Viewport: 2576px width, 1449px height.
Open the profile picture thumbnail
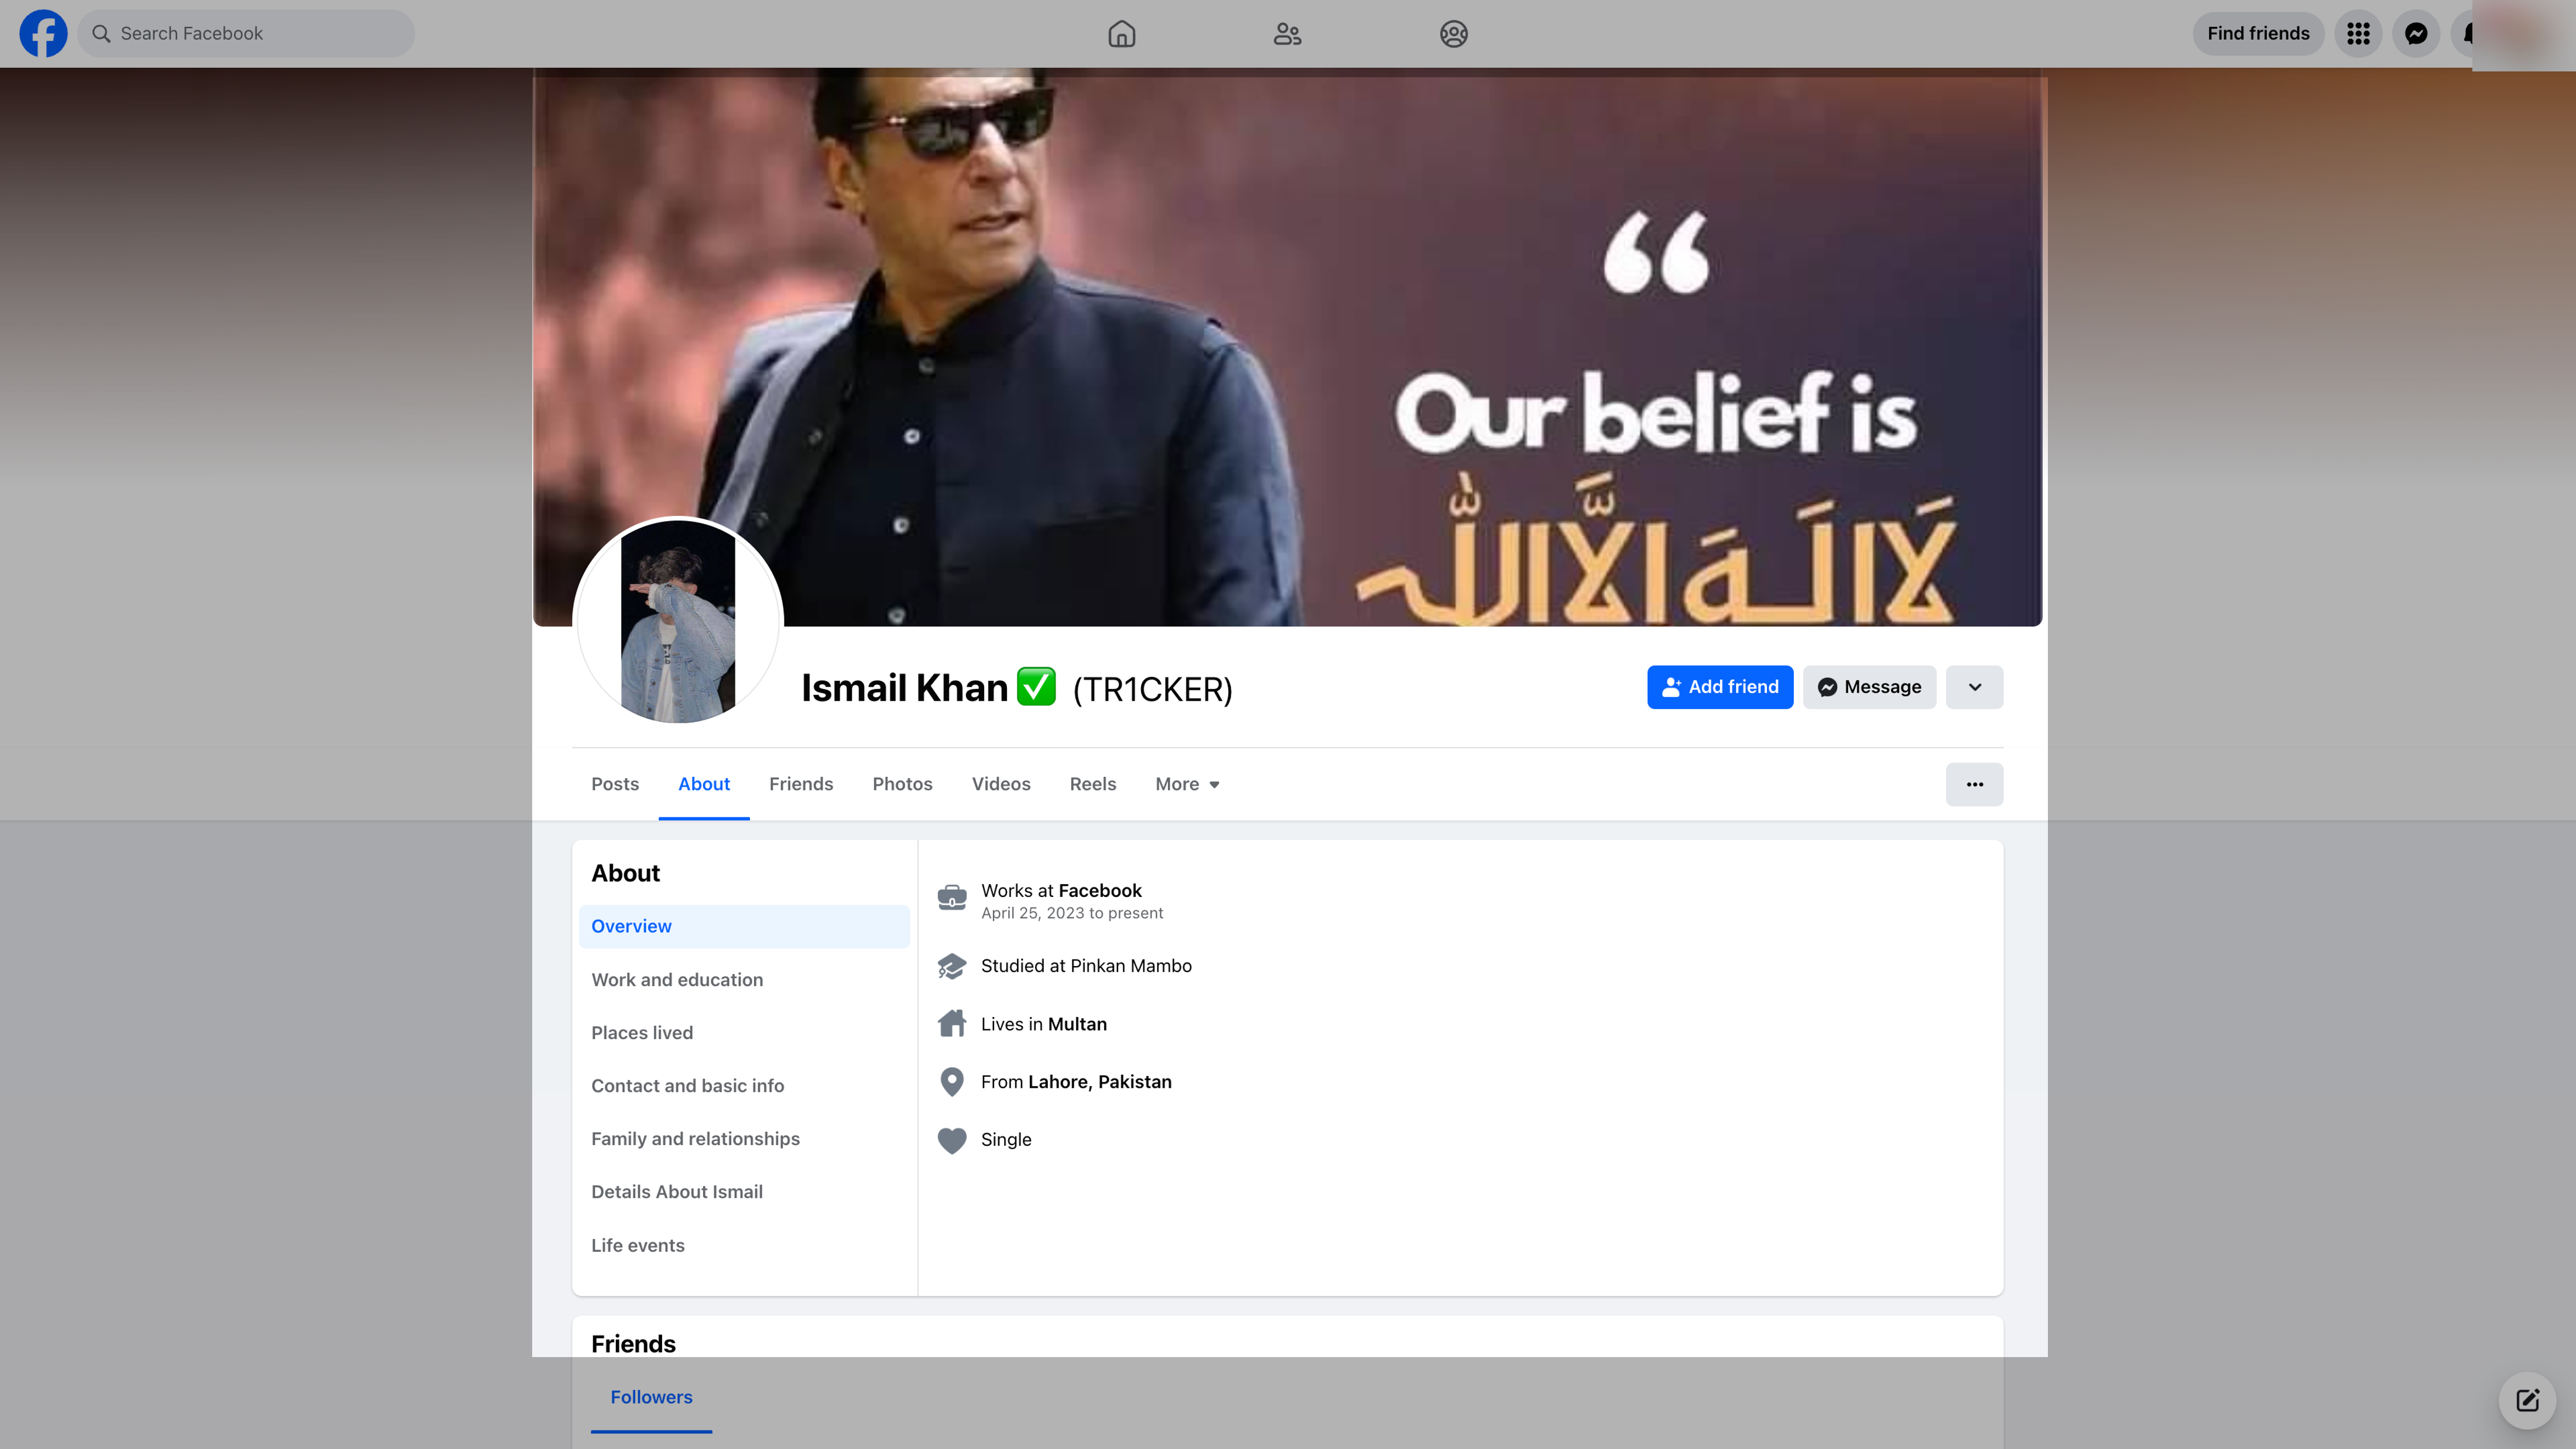pyautogui.click(x=678, y=621)
